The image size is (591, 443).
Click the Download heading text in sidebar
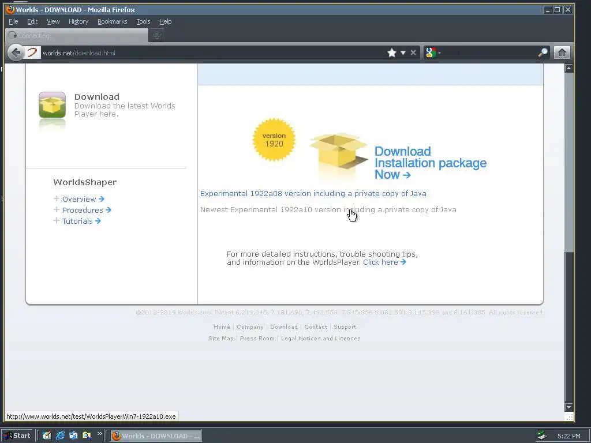point(97,97)
